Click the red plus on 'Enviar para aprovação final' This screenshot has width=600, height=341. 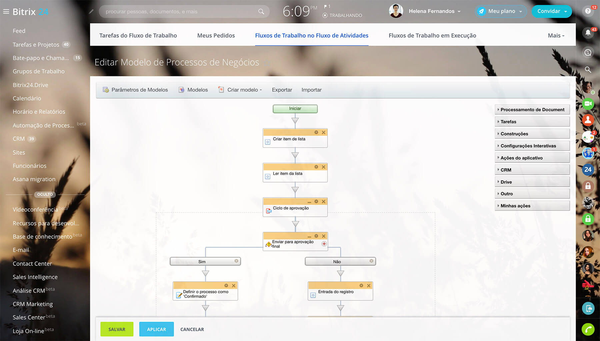[324, 244]
